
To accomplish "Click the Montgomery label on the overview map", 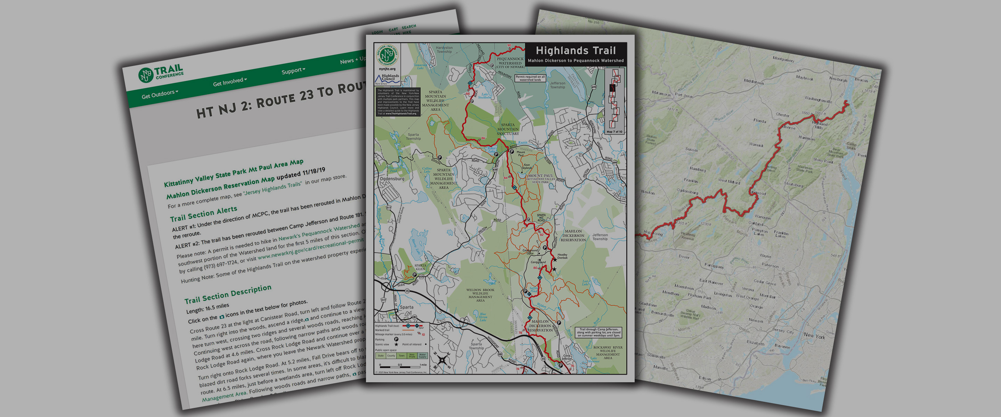I will [783, 59].
